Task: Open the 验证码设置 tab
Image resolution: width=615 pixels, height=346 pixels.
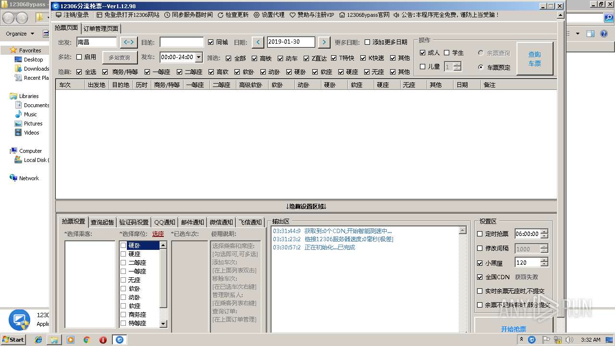Action: [x=134, y=222]
